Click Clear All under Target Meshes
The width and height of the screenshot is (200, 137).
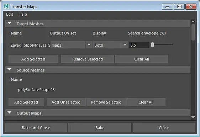coord(142,59)
